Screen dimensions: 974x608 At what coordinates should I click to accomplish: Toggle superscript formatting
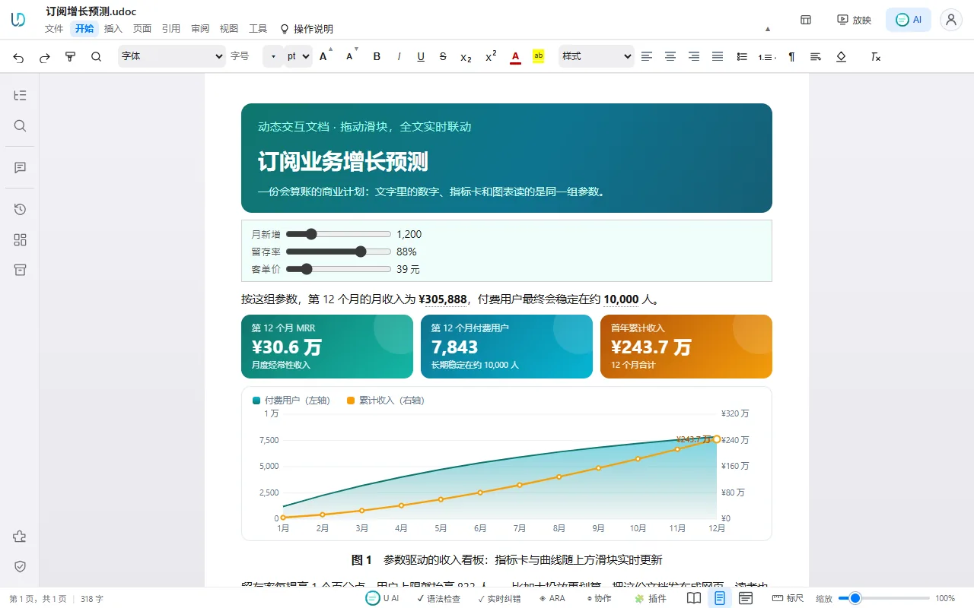coord(491,57)
